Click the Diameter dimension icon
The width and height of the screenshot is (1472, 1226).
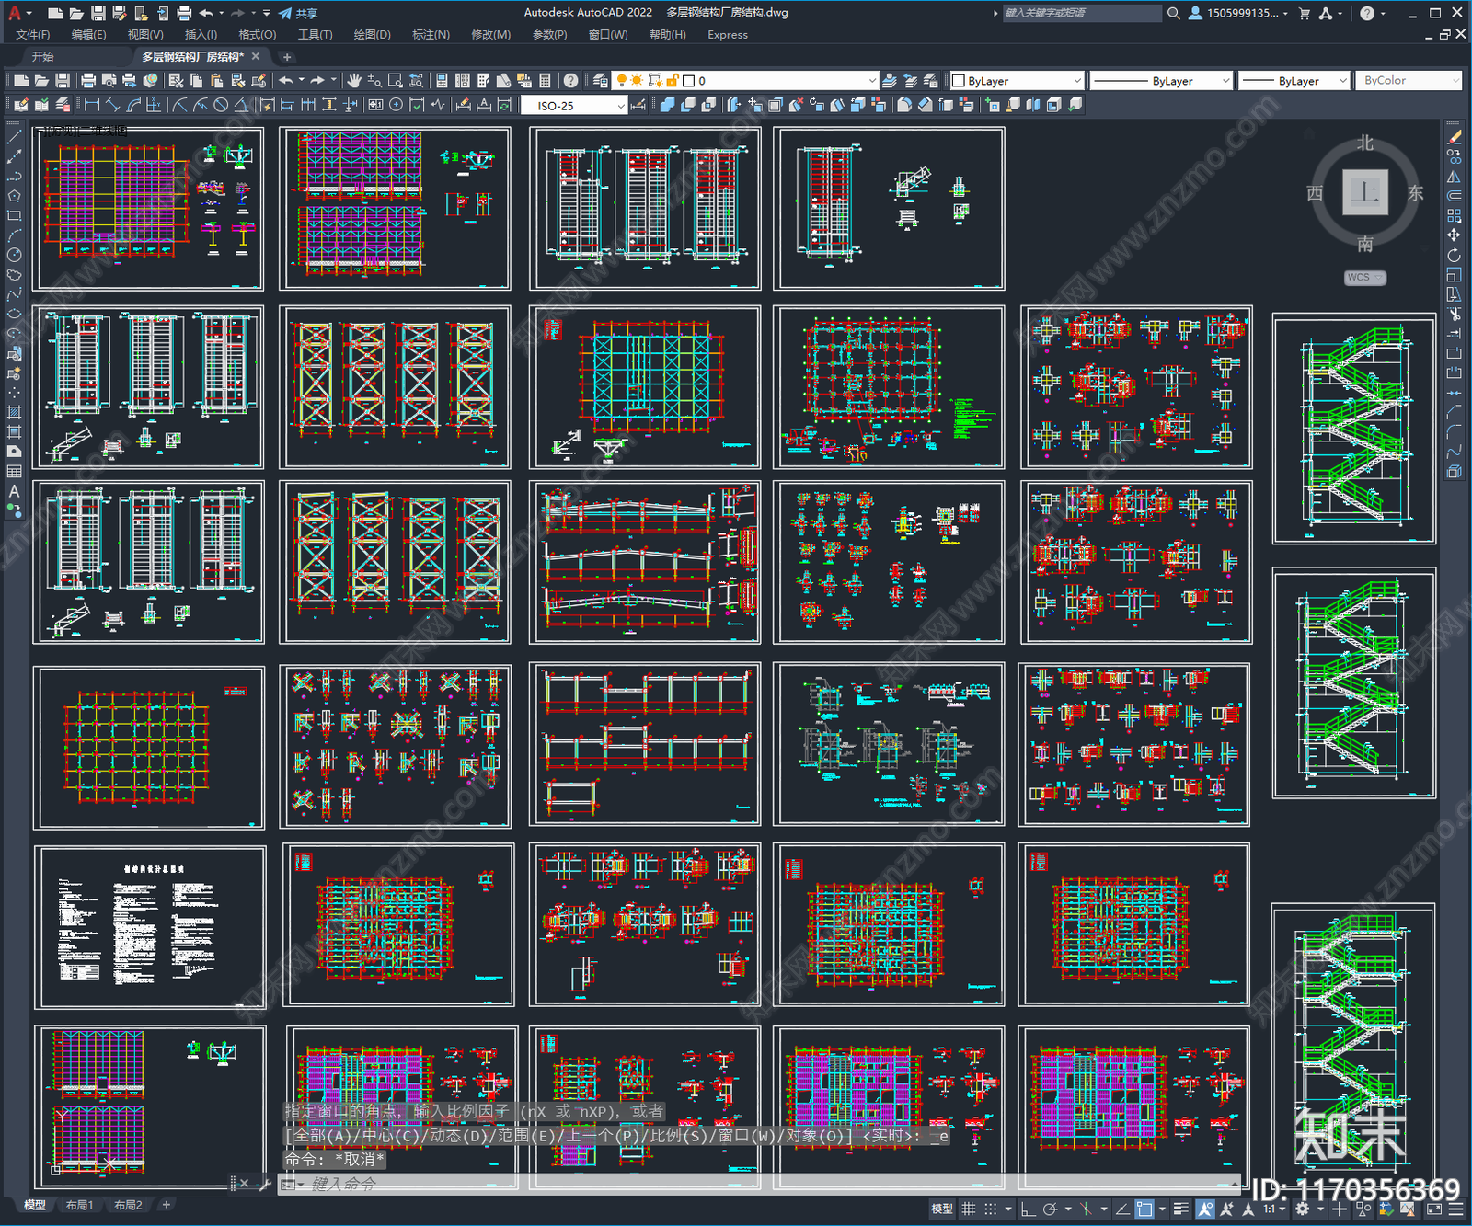[x=221, y=105]
